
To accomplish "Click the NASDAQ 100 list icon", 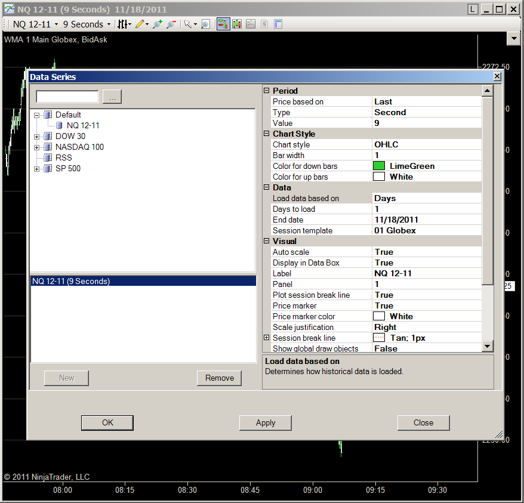I will coord(48,147).
